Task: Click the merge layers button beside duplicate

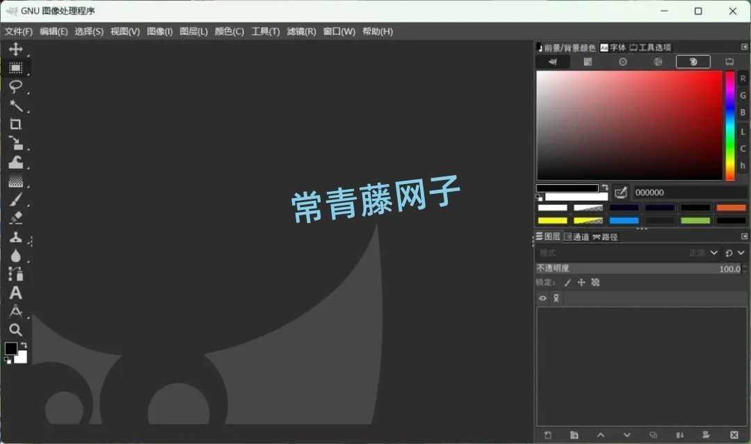Action: (x=679, y=435)
